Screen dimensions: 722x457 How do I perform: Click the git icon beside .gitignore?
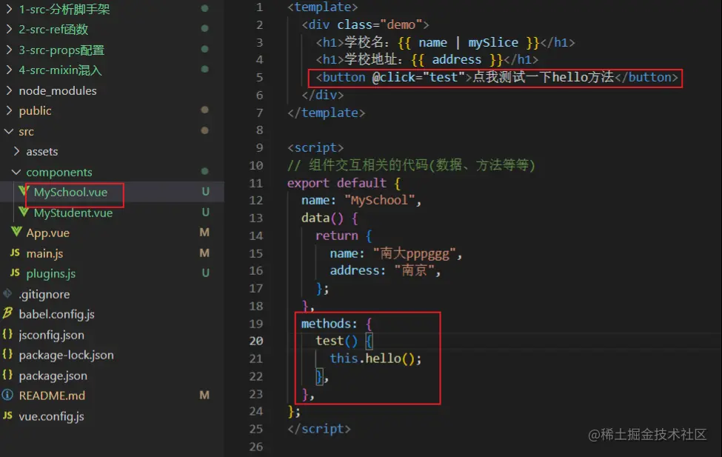pos(7,293)
